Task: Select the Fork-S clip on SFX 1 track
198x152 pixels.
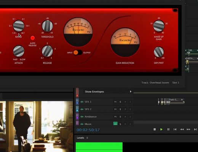Action: tap(177, 101)
